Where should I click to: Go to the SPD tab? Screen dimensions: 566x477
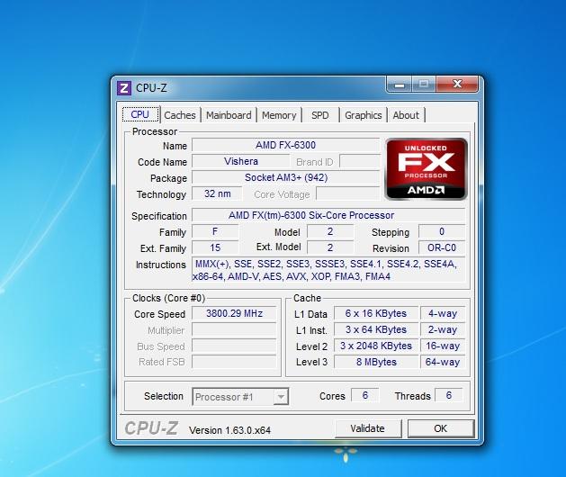coord(320,115)
